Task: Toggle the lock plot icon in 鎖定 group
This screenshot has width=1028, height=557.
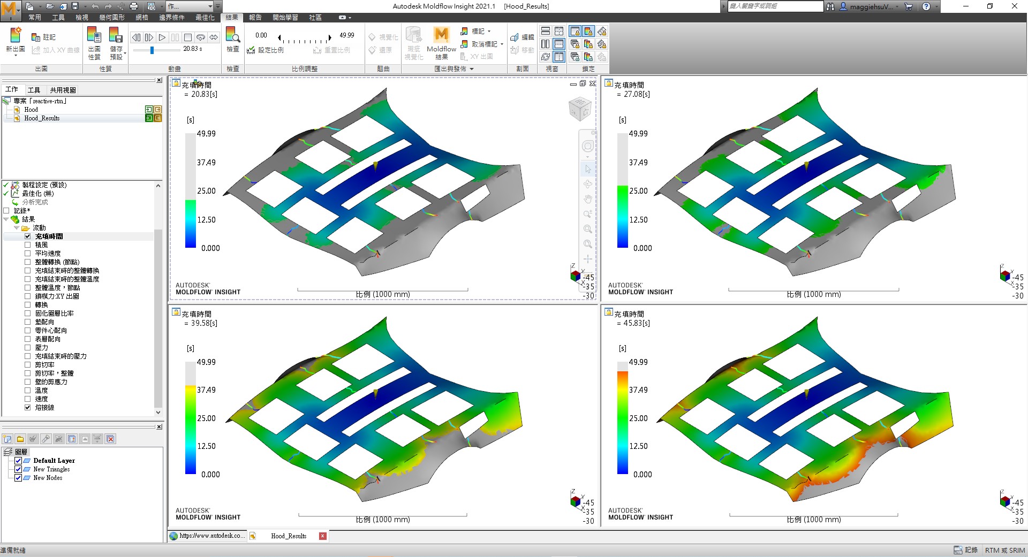Action: pyautogui.click(x=588, y=31)
